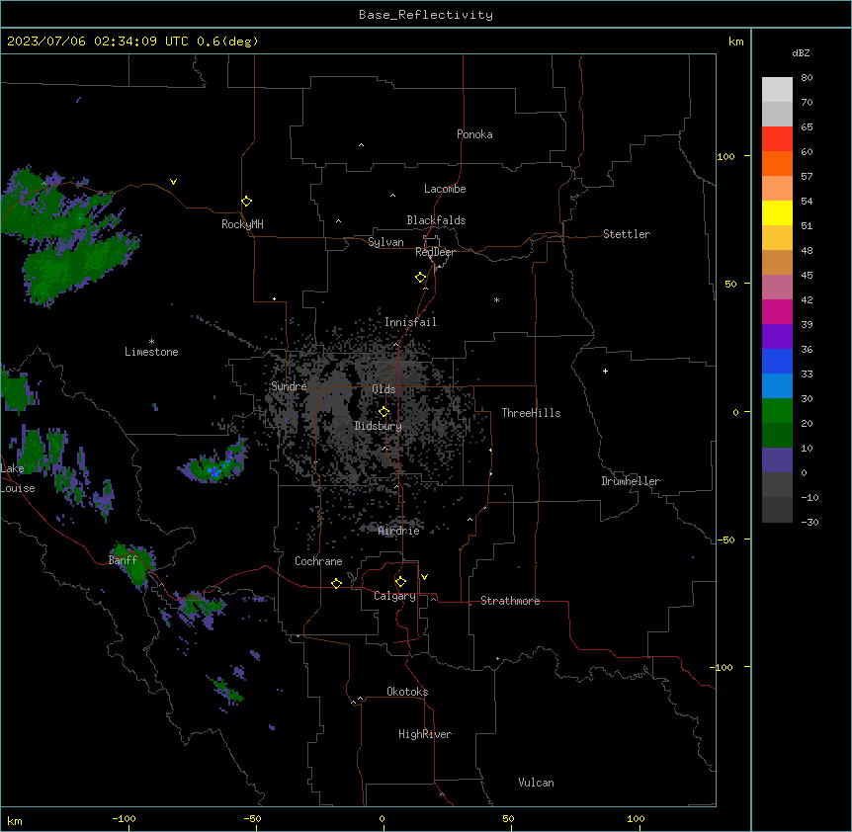Click the yellow V marker northwest of RockyMH

point(173,182)
